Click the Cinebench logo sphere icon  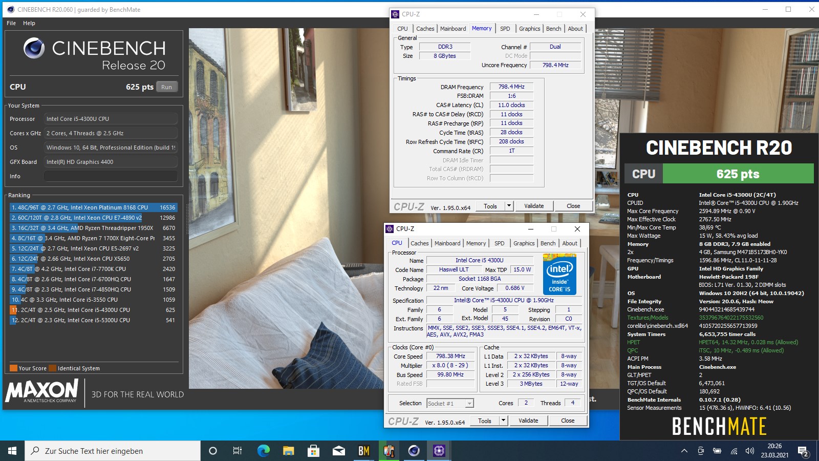click(34, 48)
